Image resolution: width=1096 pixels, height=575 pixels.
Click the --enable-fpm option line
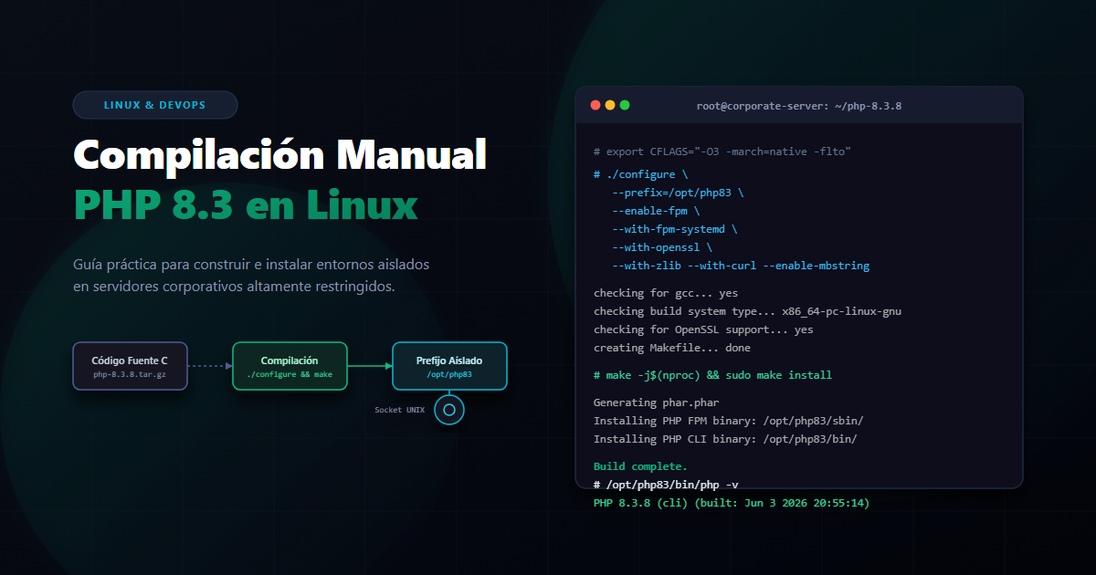point(656,211)
